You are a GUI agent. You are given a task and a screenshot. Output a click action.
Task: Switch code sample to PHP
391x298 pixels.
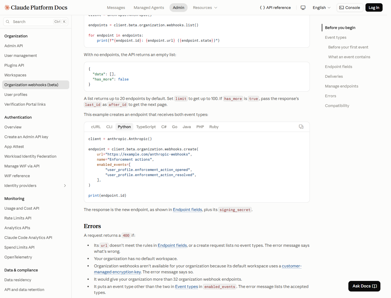[200, 127]
